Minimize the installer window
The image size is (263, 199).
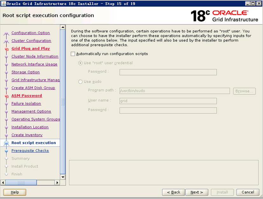247,3
